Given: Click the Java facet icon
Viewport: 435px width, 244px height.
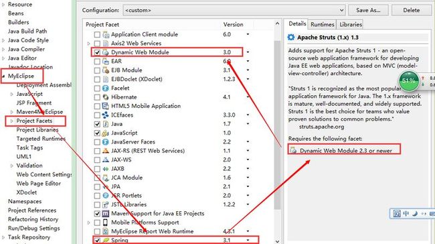Looking at the screenshot, I should [106, 124].
